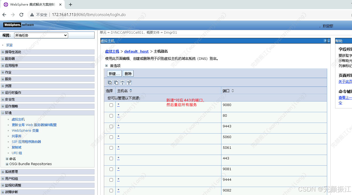Open host alias * with port 9080
The width and height of the screenshot is (352, 195).
[118, 105]
